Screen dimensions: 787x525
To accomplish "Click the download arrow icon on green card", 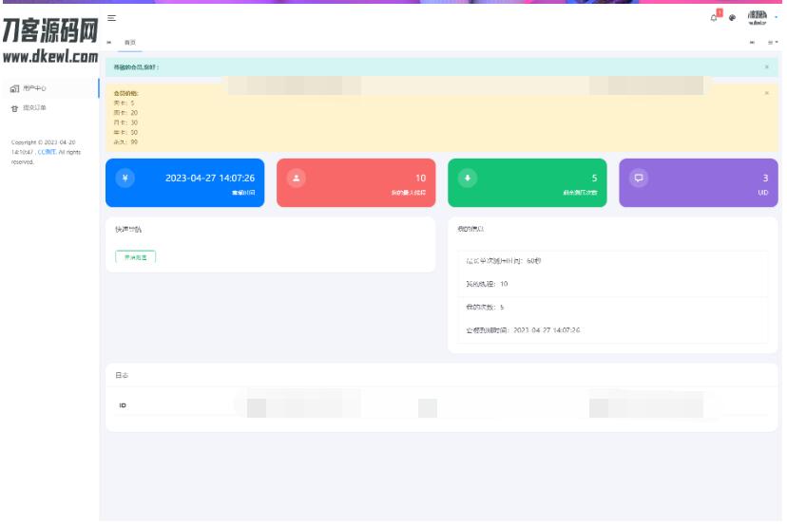I will [467, 178].
